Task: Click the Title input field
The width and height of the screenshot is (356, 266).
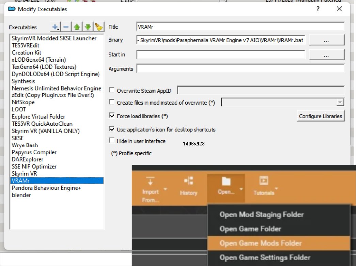Action: 241,27
